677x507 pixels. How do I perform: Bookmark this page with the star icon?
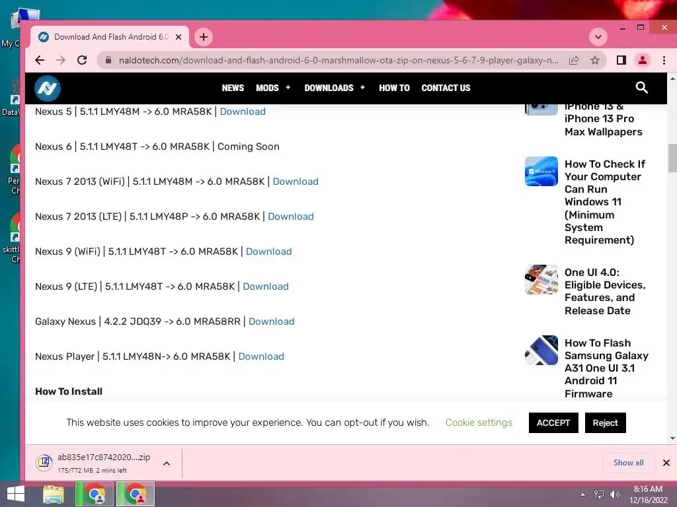(595, 60)
